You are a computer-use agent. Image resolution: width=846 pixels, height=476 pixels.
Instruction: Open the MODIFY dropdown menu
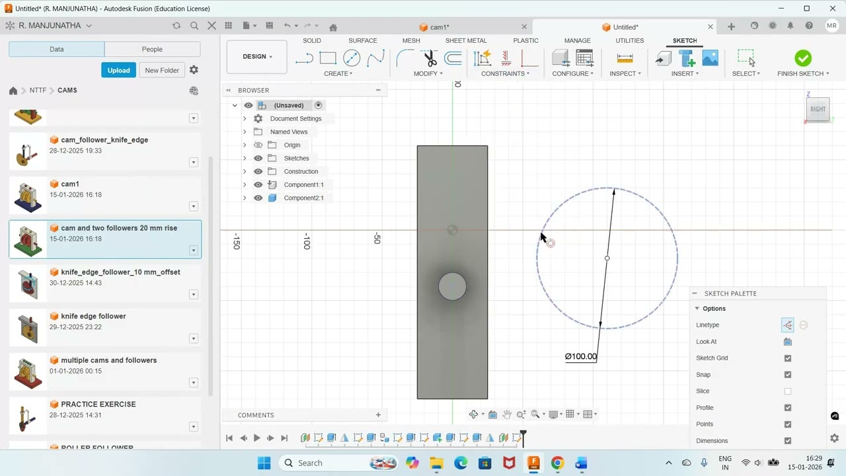tap(428, 73)
